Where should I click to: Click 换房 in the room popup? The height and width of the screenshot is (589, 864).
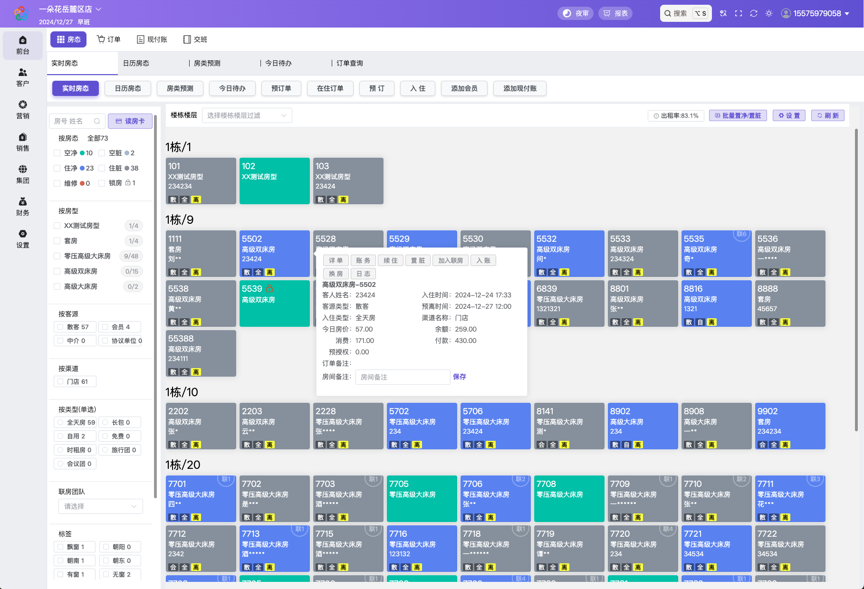(x=336, y=274)
